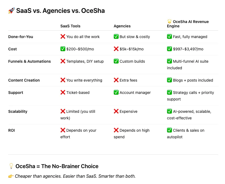Click the OceSha = The No-Brainer Choice heading
Screen dimensions: 225x184
coord(57,166)
